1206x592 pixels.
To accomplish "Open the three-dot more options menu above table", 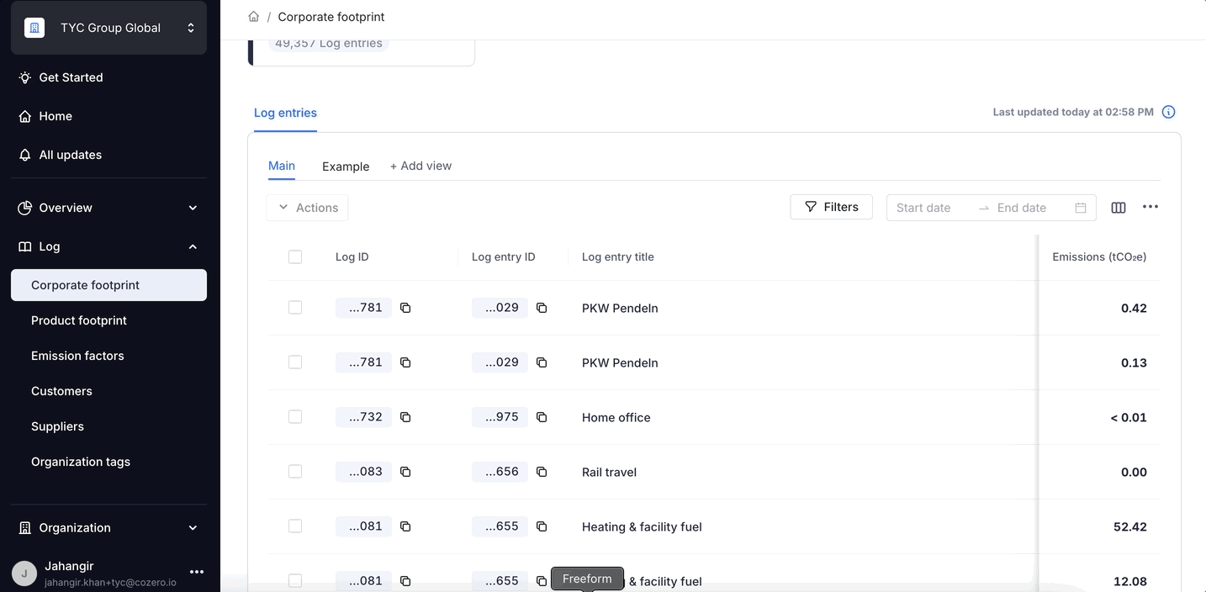I will (x=1150, y=207).
